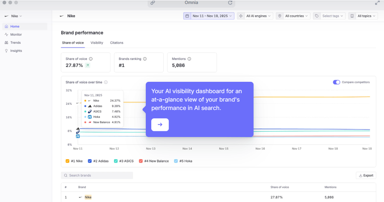384x202 pixels.
Task: Open the Nov 11 – Nov 19, 2025 date range
Action: coord(209,16)
